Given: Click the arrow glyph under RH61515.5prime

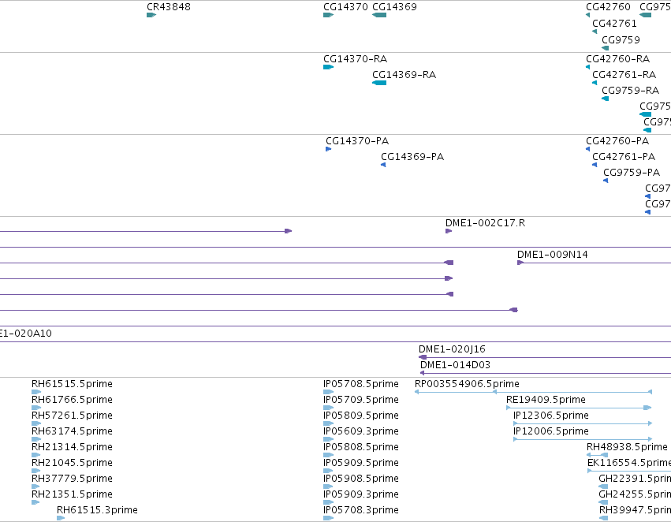Looking at the screenshot, I should (36, 392).
